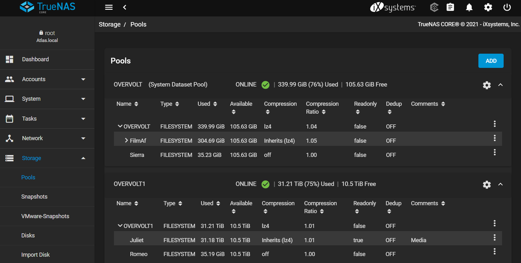Collapse the OVERVOLT pool panel
521x263 pixels.
pos(500,85)
